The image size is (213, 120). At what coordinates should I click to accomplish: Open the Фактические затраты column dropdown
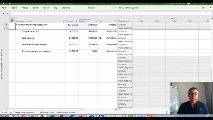coord(96,21)
